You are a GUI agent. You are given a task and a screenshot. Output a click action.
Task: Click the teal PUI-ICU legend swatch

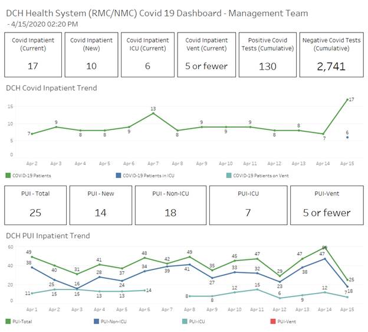185,321
